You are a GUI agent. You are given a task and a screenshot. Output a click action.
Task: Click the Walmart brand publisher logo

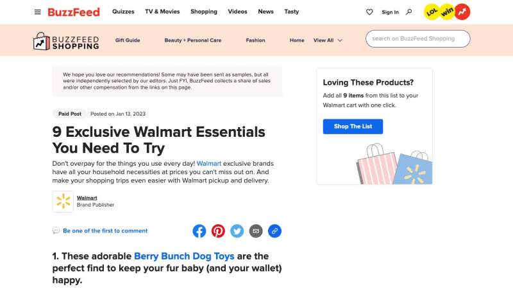[x=63, y=202]
